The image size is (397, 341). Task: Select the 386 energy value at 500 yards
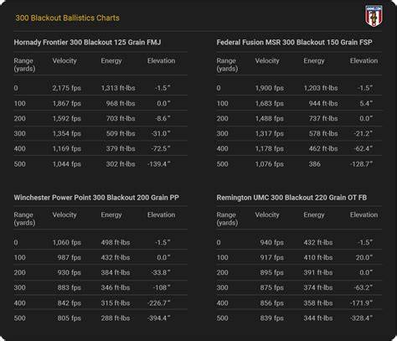[315, 164]
